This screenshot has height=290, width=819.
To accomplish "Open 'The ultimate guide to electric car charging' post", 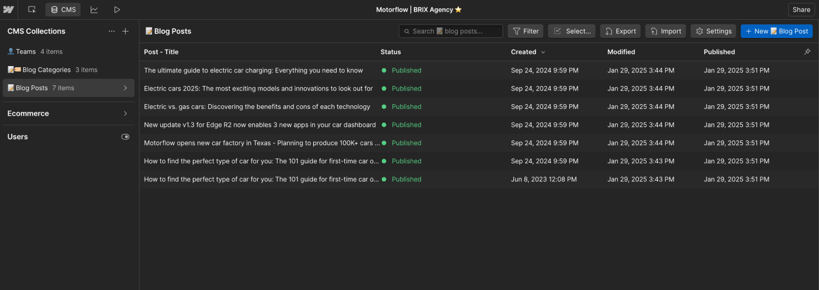I will pyautogui.click(x=253, y=70).
